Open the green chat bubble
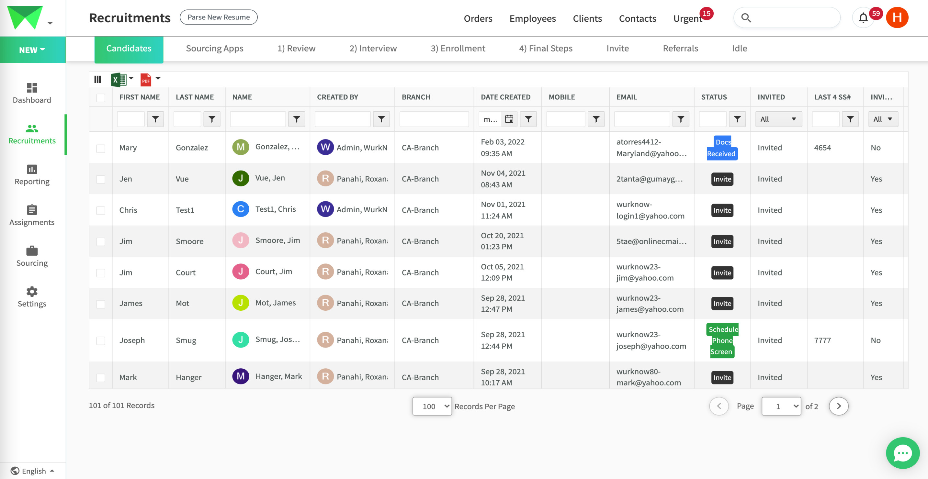This screenshot has height=479, width=928. 902,452
